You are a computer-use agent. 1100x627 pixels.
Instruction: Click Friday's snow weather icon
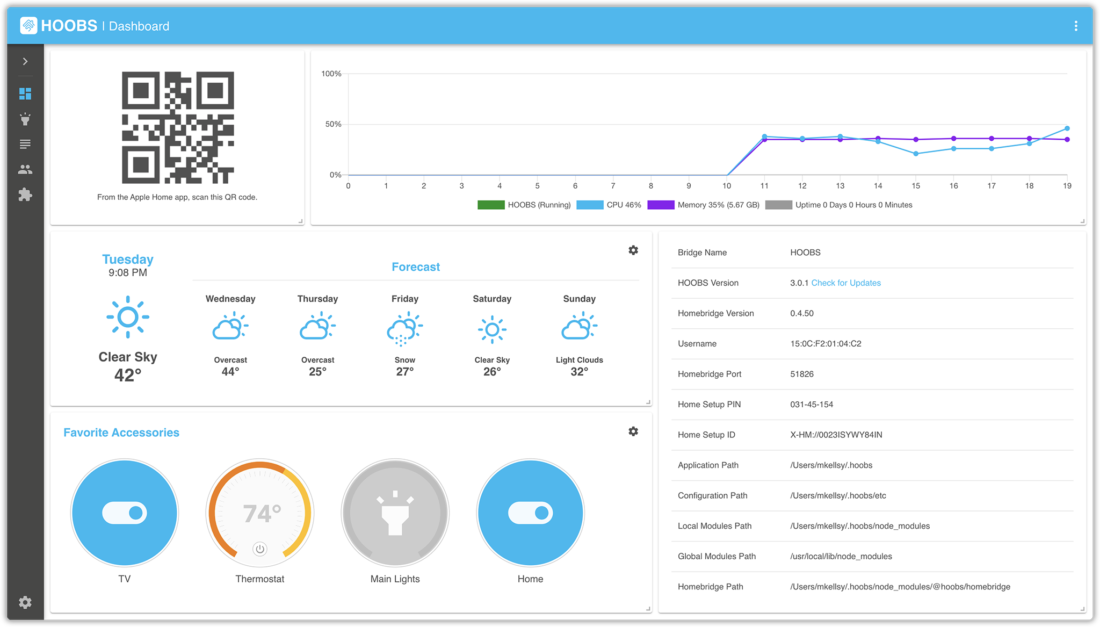(x=405, y=328)
